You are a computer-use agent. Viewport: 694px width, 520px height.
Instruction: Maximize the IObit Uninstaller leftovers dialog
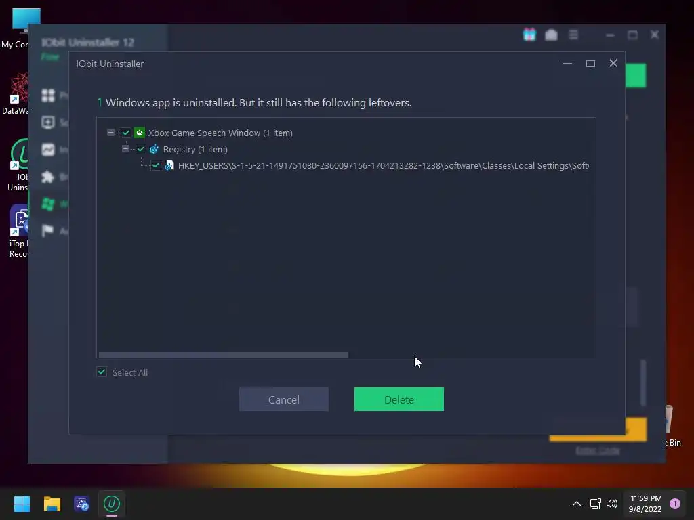tap(590, 64)
